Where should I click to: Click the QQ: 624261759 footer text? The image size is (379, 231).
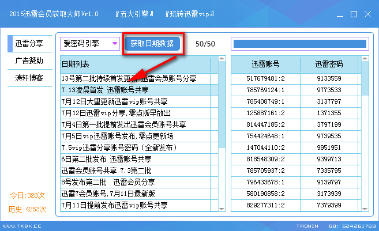click(x=352, y=226)
